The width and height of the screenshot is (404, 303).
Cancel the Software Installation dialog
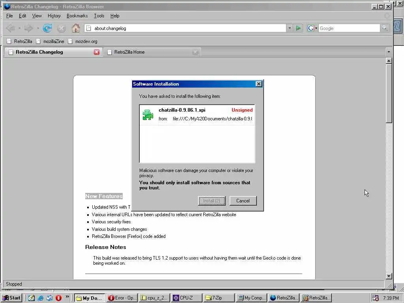pos(243,201)
